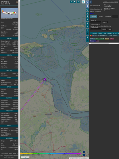The height and width of the screenshot is (159, 119).
Task: Toggle the O map button
Action: [x=87, y=16]
